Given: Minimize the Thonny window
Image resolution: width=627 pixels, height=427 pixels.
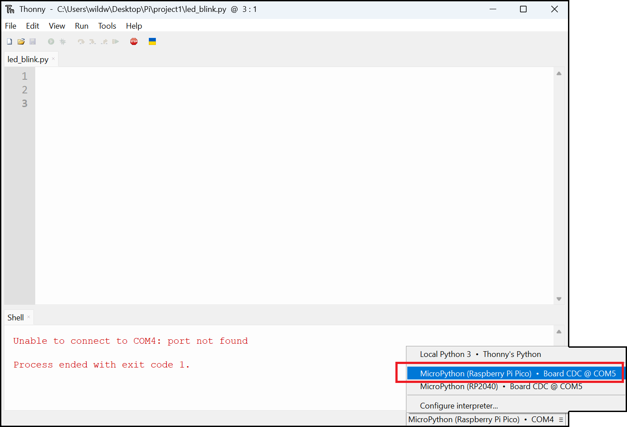Looking at the screenshot, I should pyautogui.click(x=493, y=9).
